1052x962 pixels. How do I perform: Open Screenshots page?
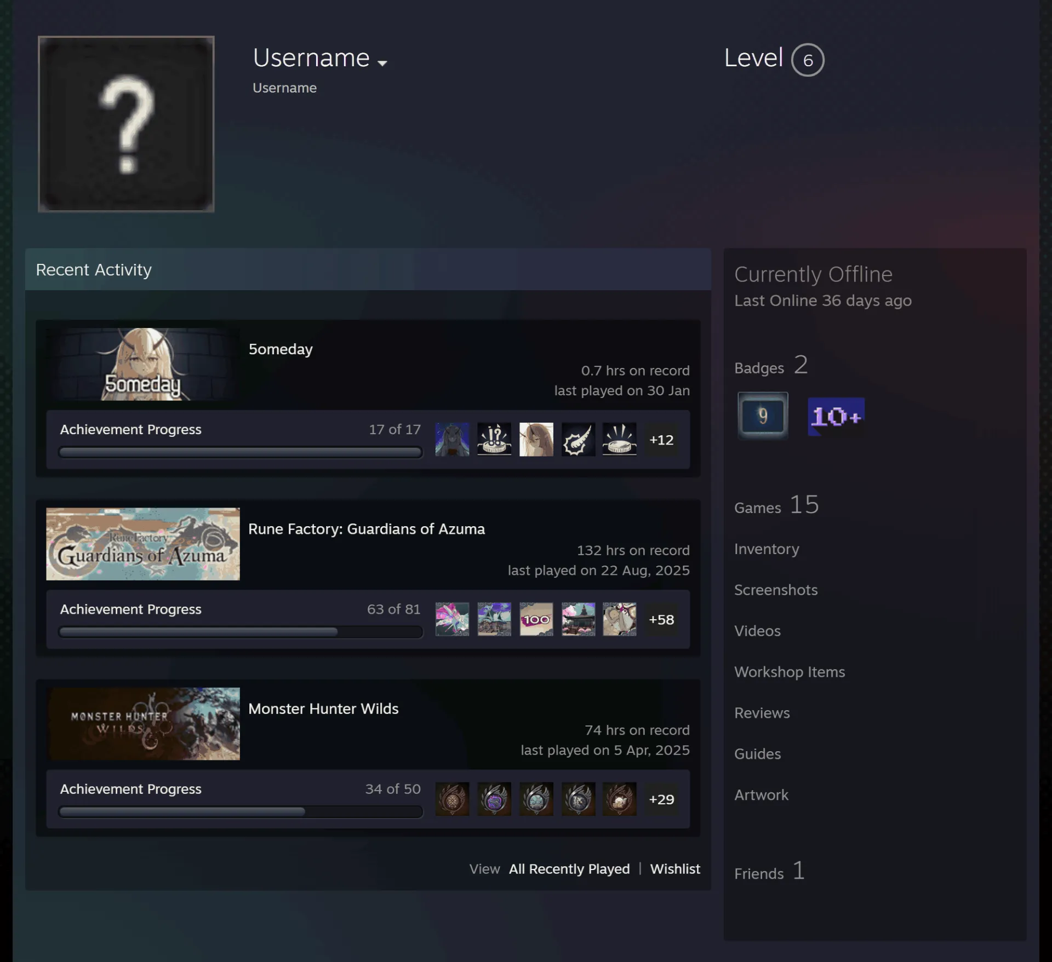[x=776, y=590]
